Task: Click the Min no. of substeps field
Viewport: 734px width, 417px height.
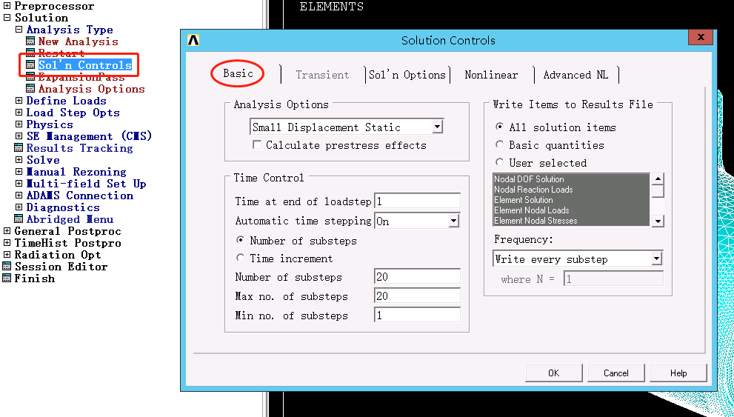Action: pos(417,315)
